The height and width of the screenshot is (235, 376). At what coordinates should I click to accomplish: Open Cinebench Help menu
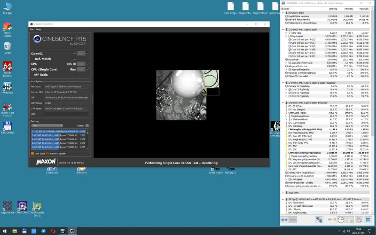pos(39,29)
